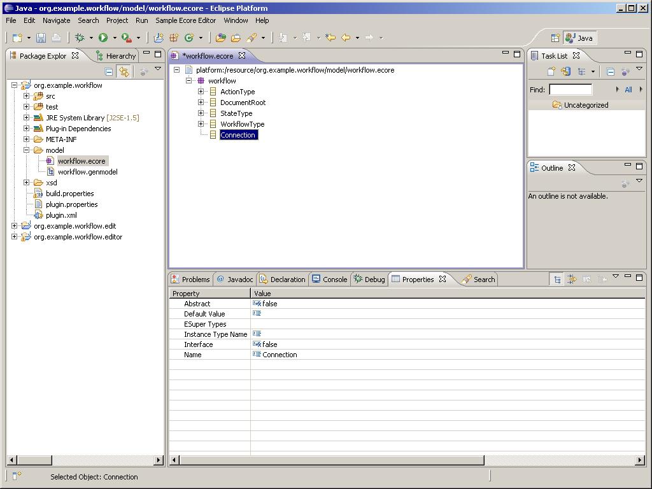Viewport: 652px width, 489px height.
Task: Open the Sample Ecore Editor menu
Action: (185, 20)
